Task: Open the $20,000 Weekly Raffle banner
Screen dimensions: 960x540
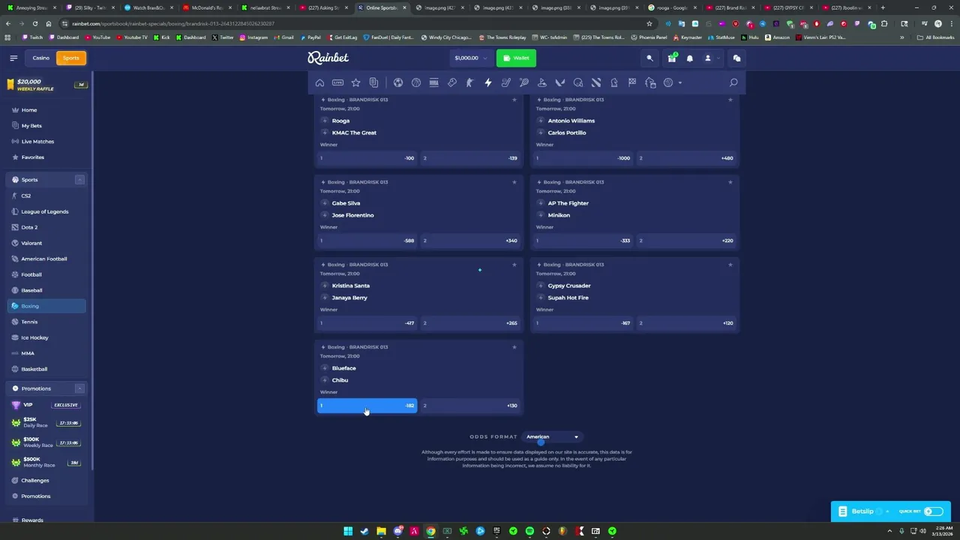Action: click(x=47, y=85)
